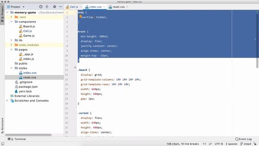Open Cell.js in the project tree

click(x=28, y=31)
